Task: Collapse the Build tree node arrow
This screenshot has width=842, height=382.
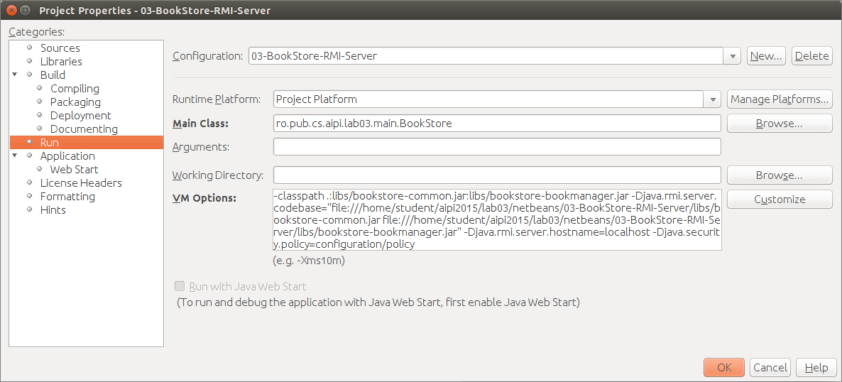Action: tap(14, 75)
